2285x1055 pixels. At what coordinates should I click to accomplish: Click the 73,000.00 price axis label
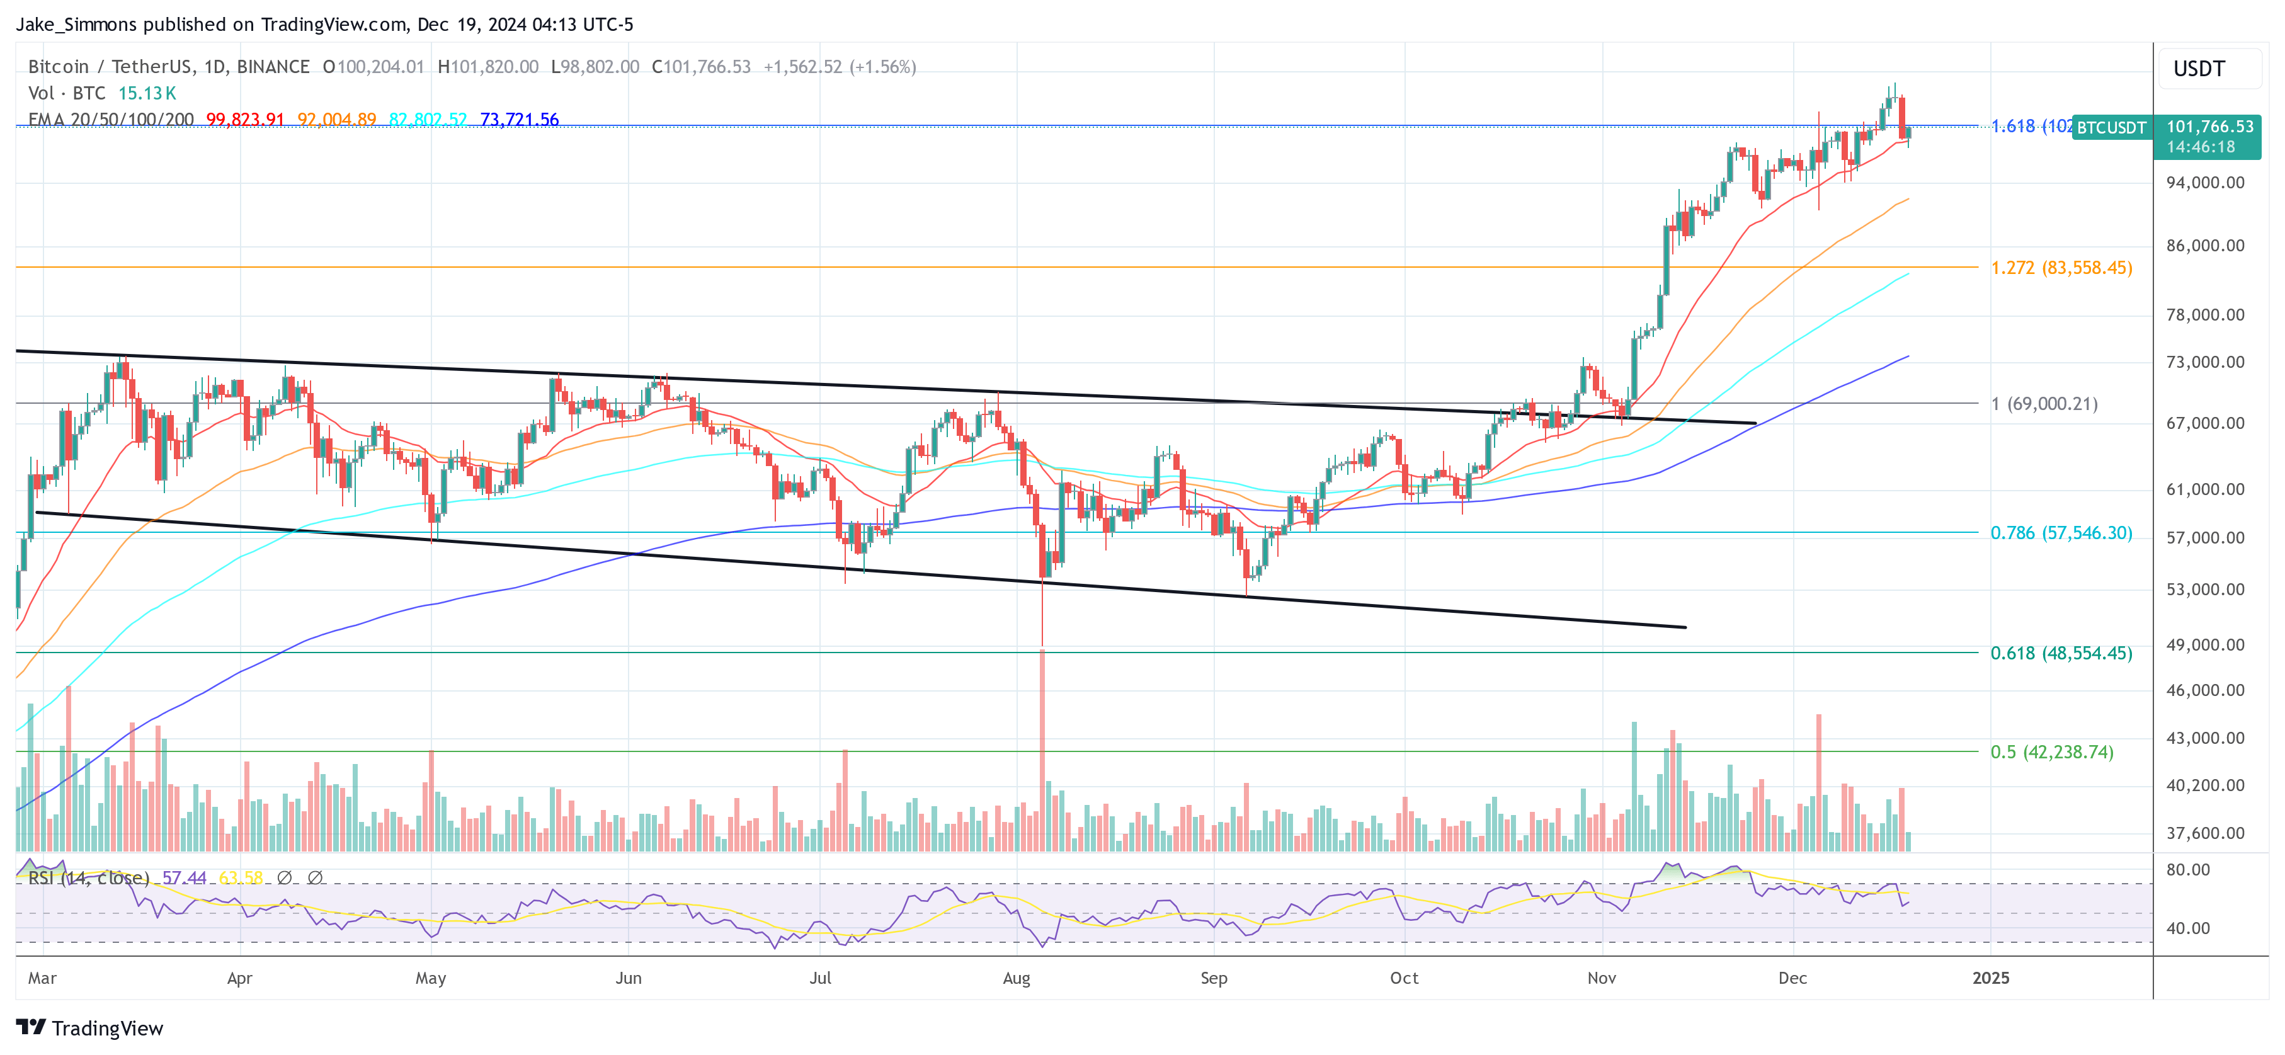tap(2205, 362)
